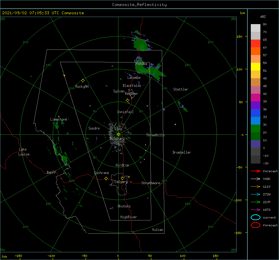Click the gray clutter echo around Olds
Screen dimensions: 279x260
(x=118, y=136)
